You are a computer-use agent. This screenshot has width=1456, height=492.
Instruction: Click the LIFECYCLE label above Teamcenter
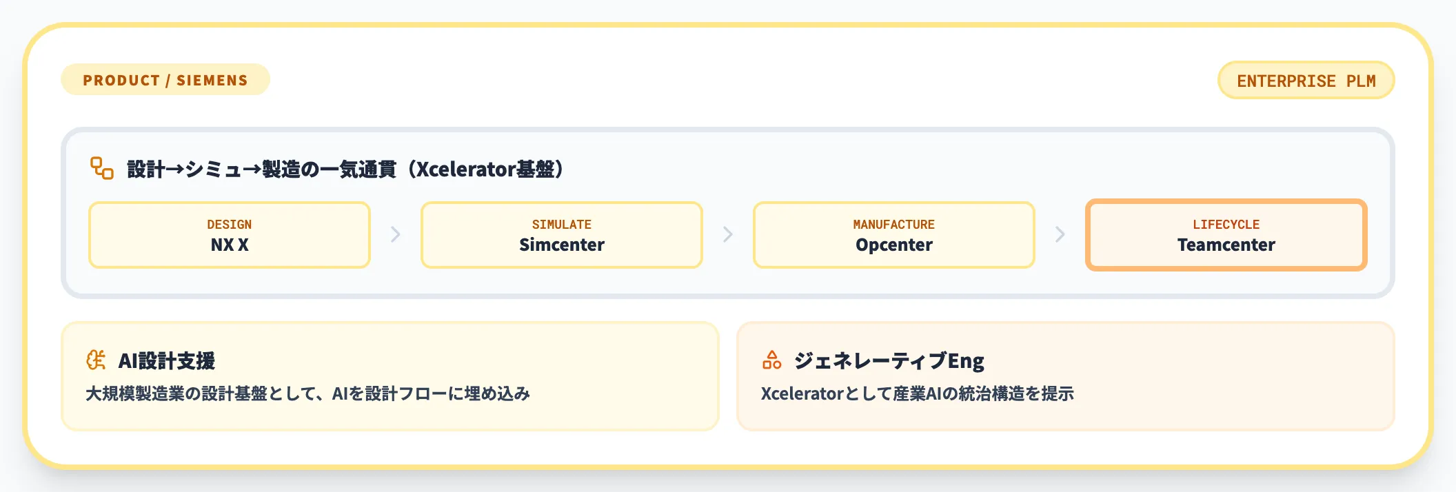pyautogui.click(x=1226, y=225)
